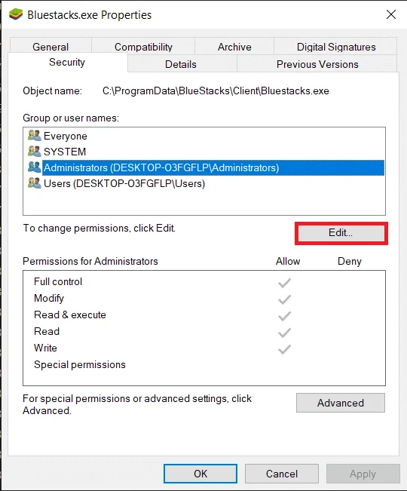Open the Previous Versions tab
Viewport: 407px width, 491px height.
[x=317, y=64]
